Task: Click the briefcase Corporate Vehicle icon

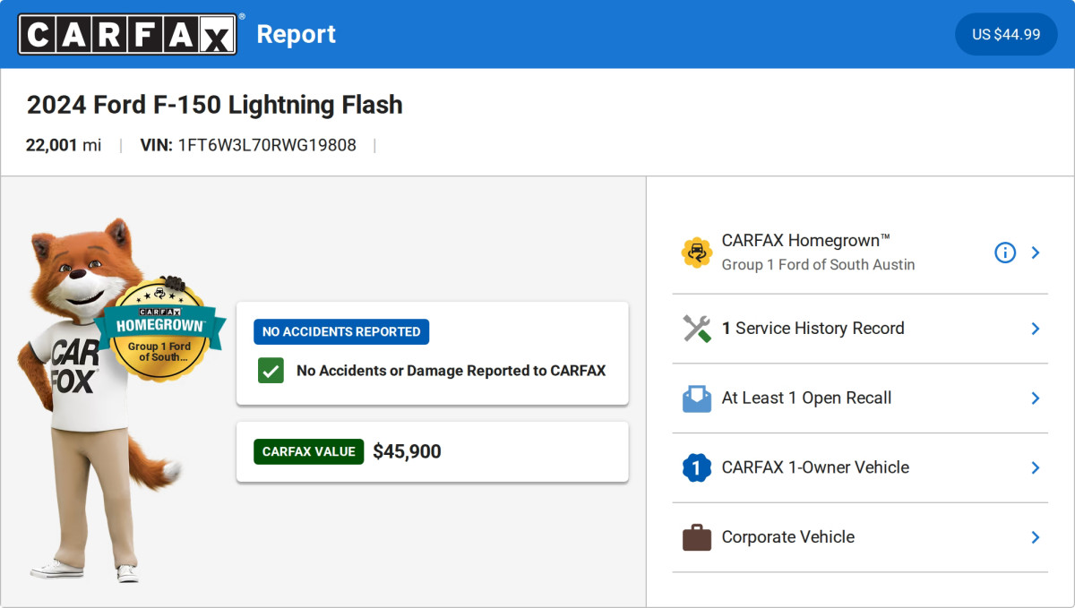Action: point(696,537)
